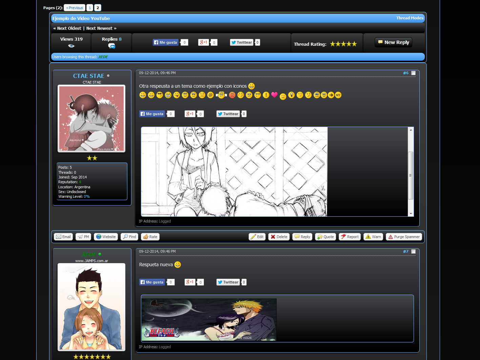Go to the Previous page
Viewport: 480px width, 360px height.
pos(75,8)
